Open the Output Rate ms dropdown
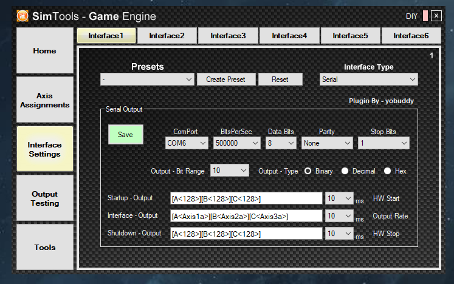The image size is (454, 284). click(x=339, y=216)
